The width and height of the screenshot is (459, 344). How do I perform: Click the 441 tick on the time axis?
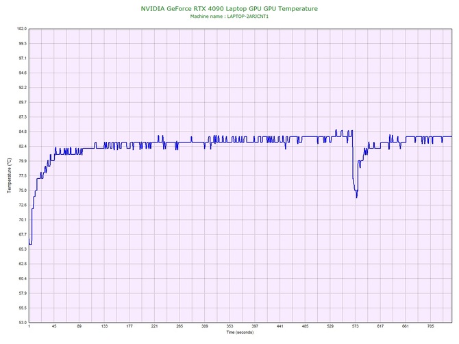point(280,326)
